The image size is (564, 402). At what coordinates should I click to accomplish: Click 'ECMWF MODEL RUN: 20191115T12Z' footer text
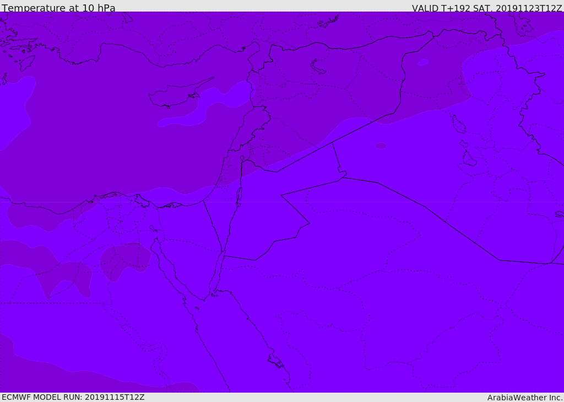[x=73, y=397]
